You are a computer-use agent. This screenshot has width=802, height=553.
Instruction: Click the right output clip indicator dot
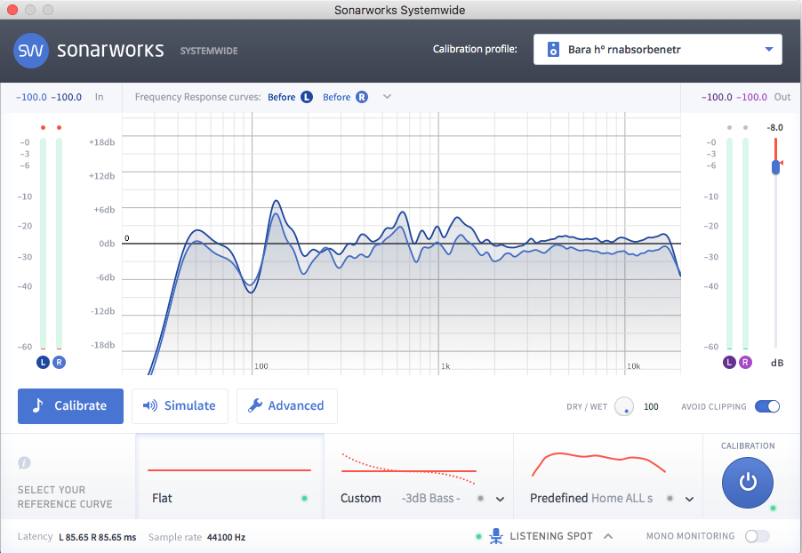745,127
